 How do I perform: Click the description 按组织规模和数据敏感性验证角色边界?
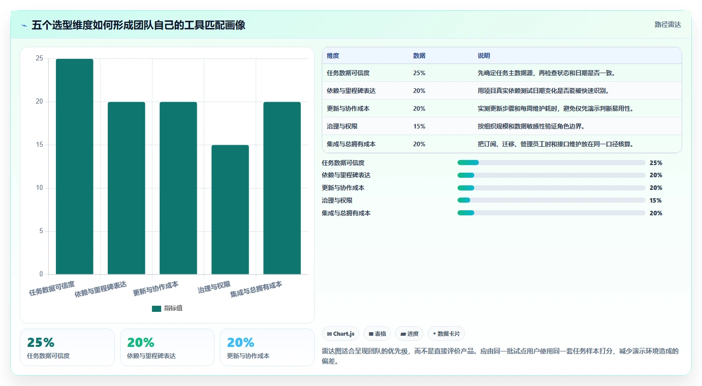click(533, 126)
